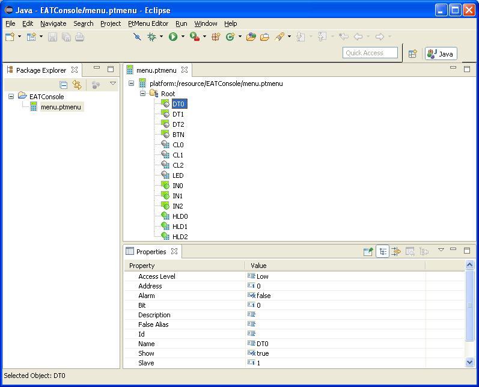The width and height of the screenshot is (479, 387).
Task: Toggle Show Advanced Properties icon
Action: coord(395,251)
